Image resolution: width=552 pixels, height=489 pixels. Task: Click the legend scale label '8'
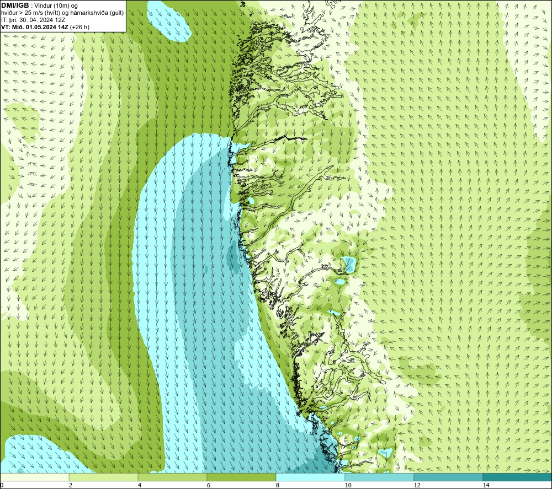[278, 485]
